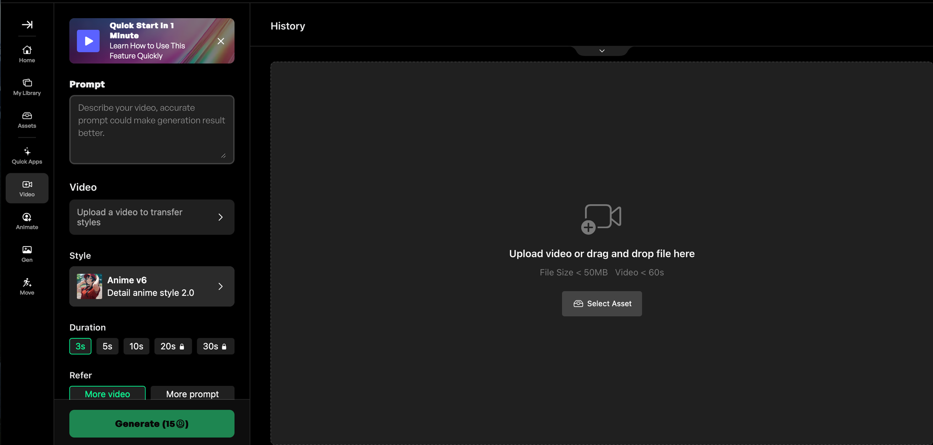The height and width of the screenshot is (445, 933).
Task: Click the Prompt description text field
Action: (x=152, y=130)
